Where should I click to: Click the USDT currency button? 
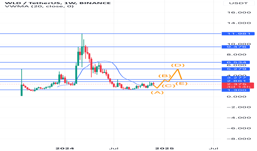(x=239, y=3)
